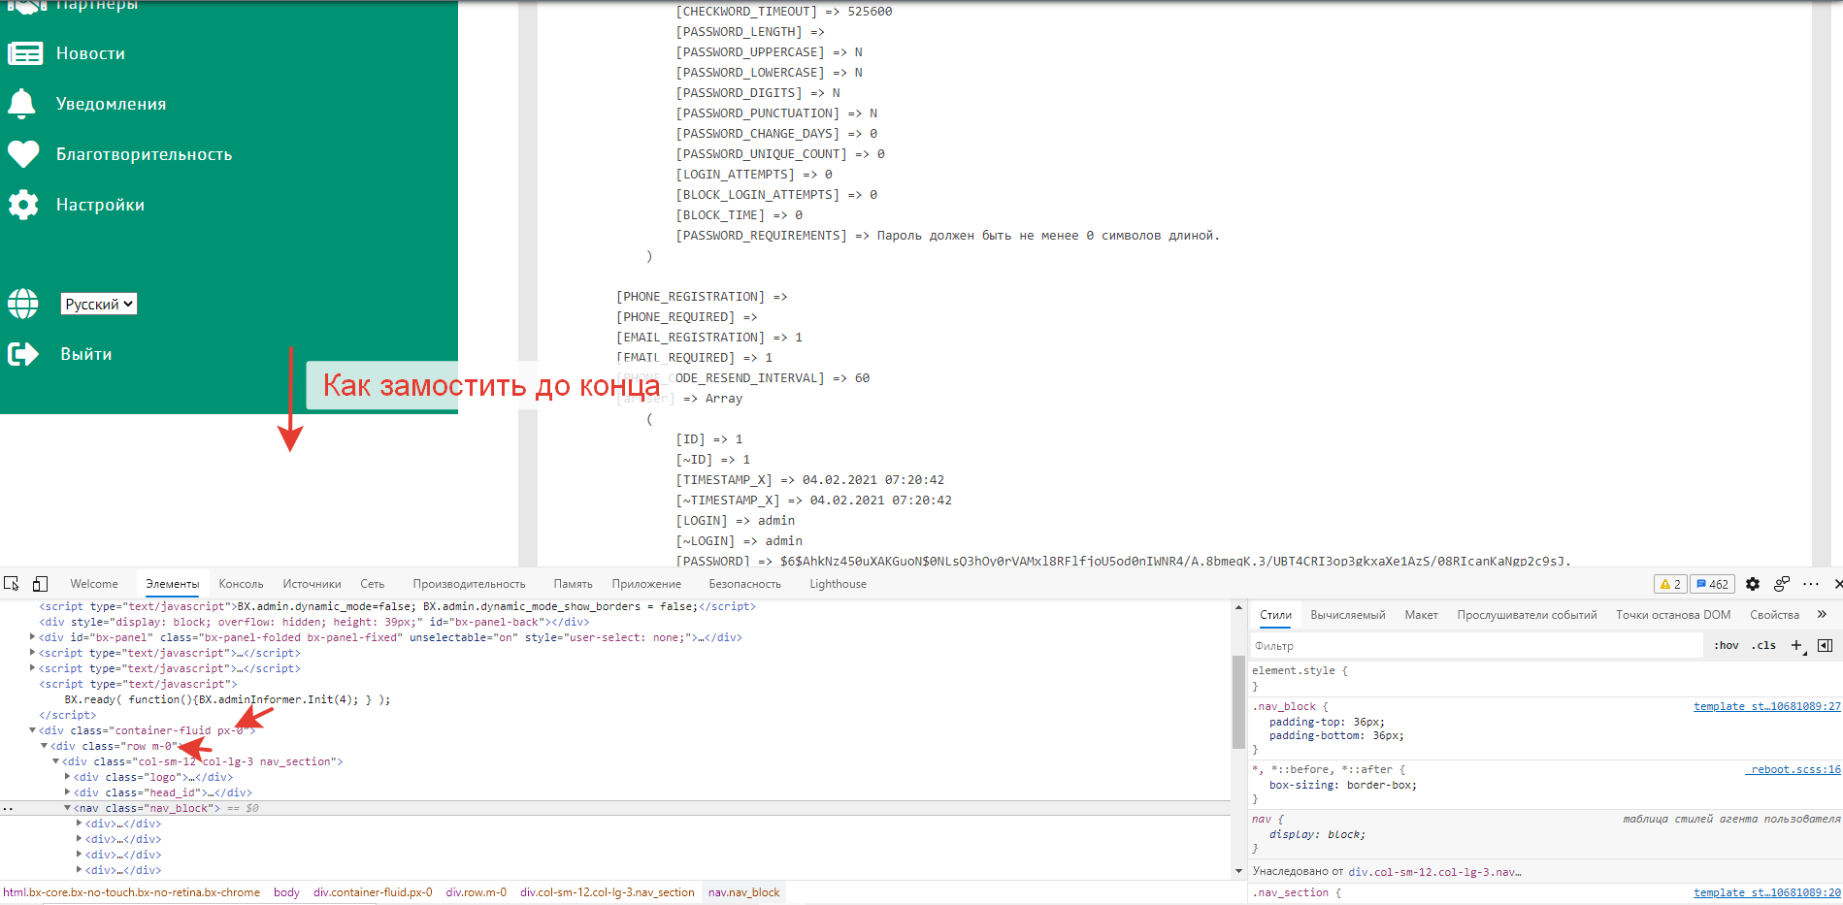Select div.container-fluid.px-0 in the breadcrumb

pyautogui.click(x=373, y=892)
